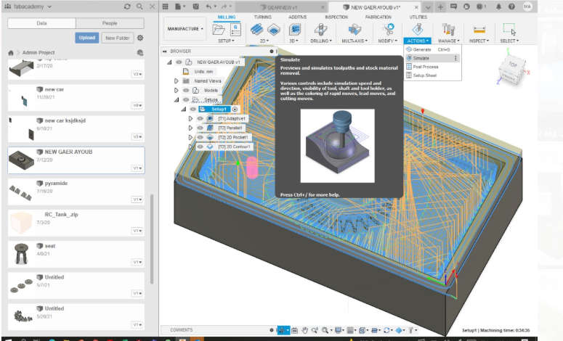Screen dimensions: 563x341
Task: Refresh the data panel
Action: (127, 7)
